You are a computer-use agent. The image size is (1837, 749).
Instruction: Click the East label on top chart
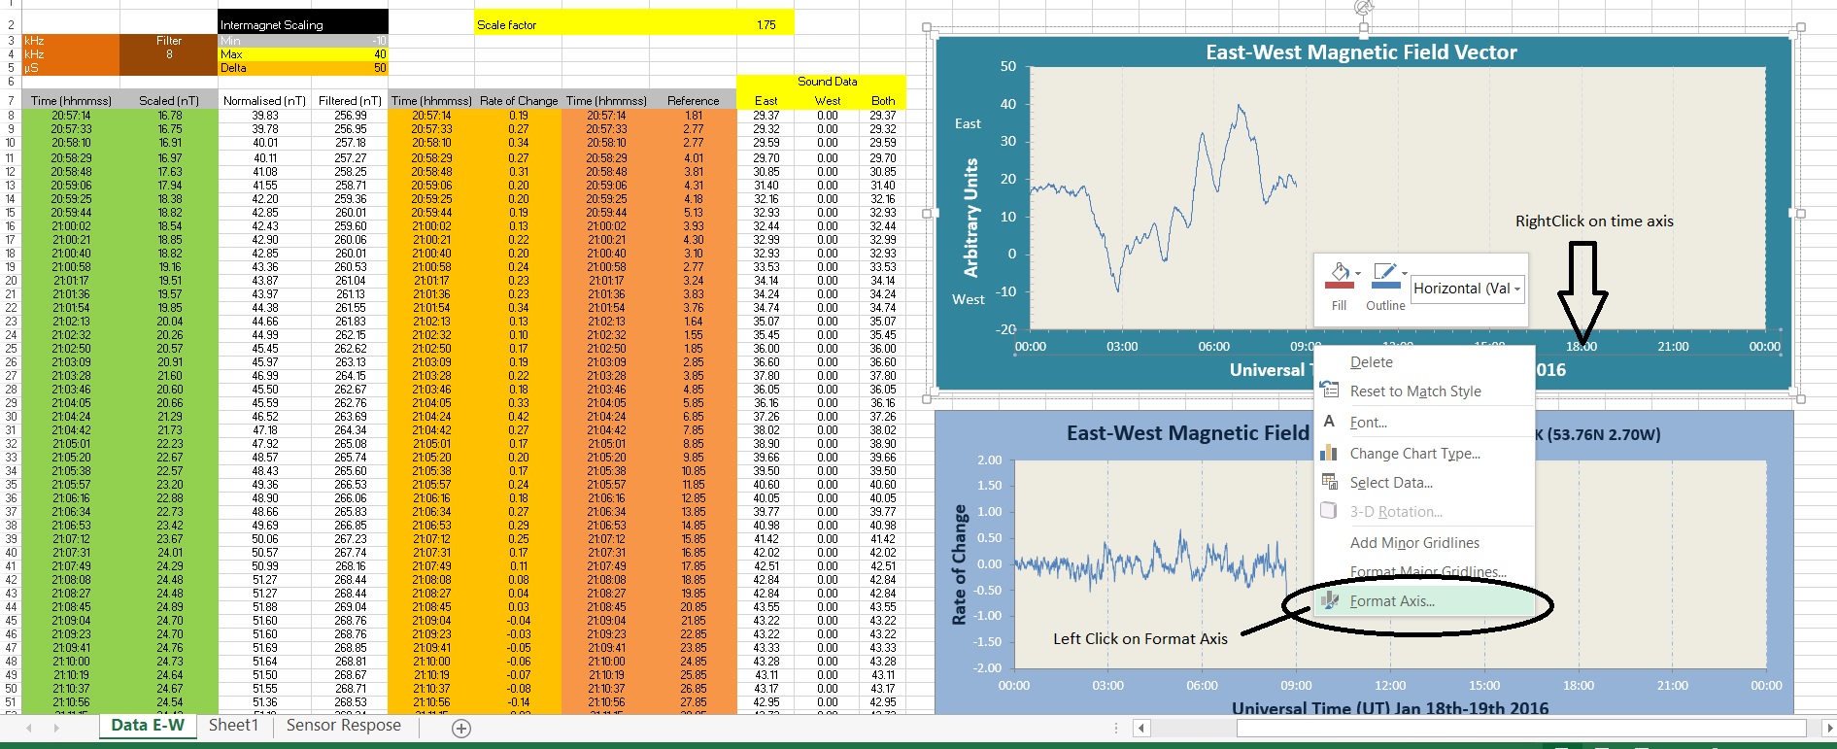pyautogui.click(x=968, y=123)
